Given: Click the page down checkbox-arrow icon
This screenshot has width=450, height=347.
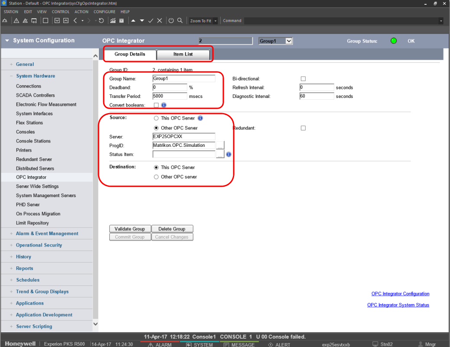Looking at the screenshot, I should [57, 21].
